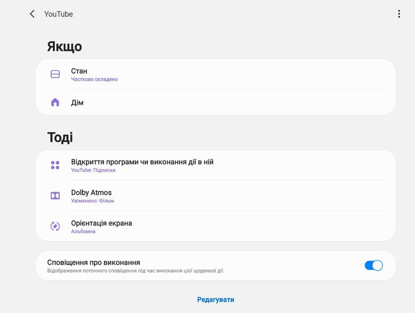Click the Частково складено subtitle
This screenshot has width=415, height=313.
click(94, 79)
